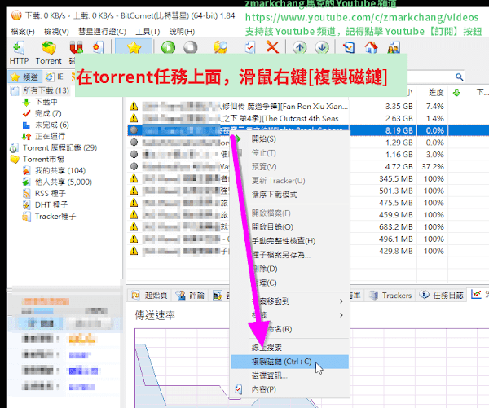This screenshot has height=408, width=489.
Task: Click the home page toolbar icon
Action: [371, 48]
